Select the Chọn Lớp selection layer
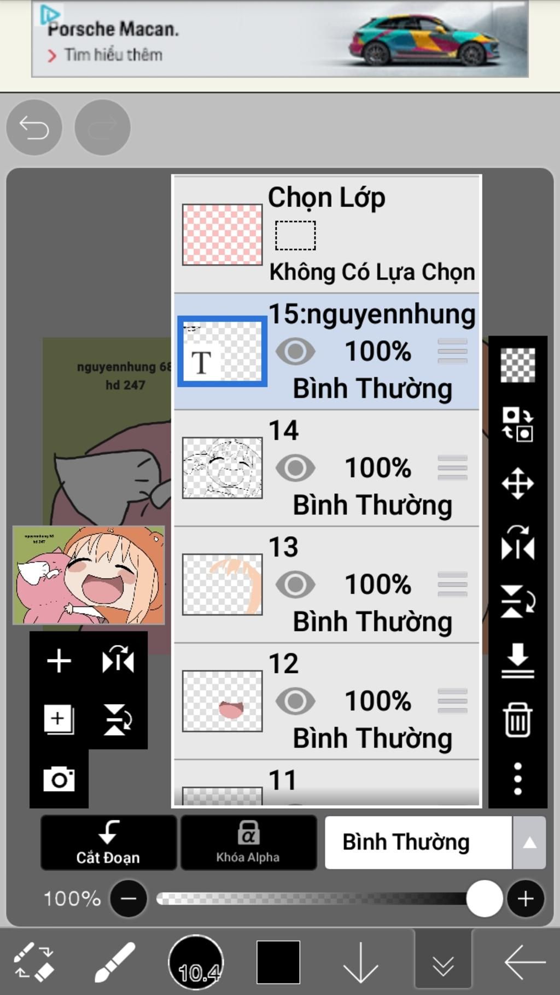Image resolution: width=560 pixels, height=995 pixels. 326,235
